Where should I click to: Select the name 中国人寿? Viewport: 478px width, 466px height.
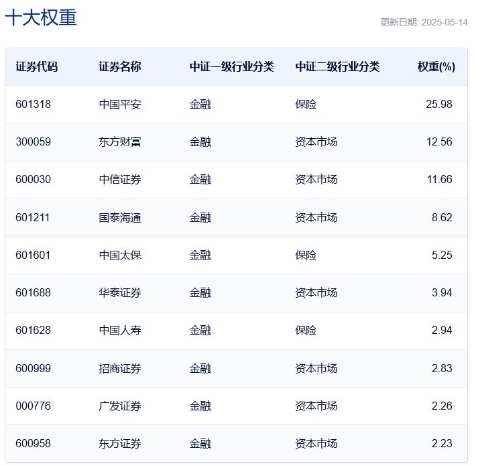coord(120,331)
